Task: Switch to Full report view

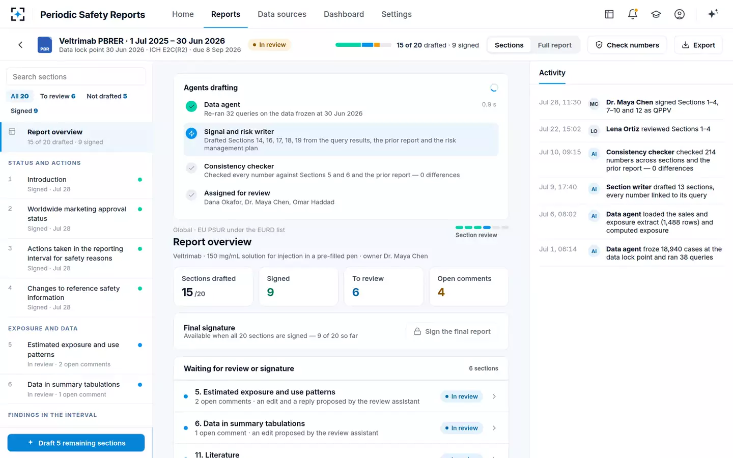Action: [554, 45]
